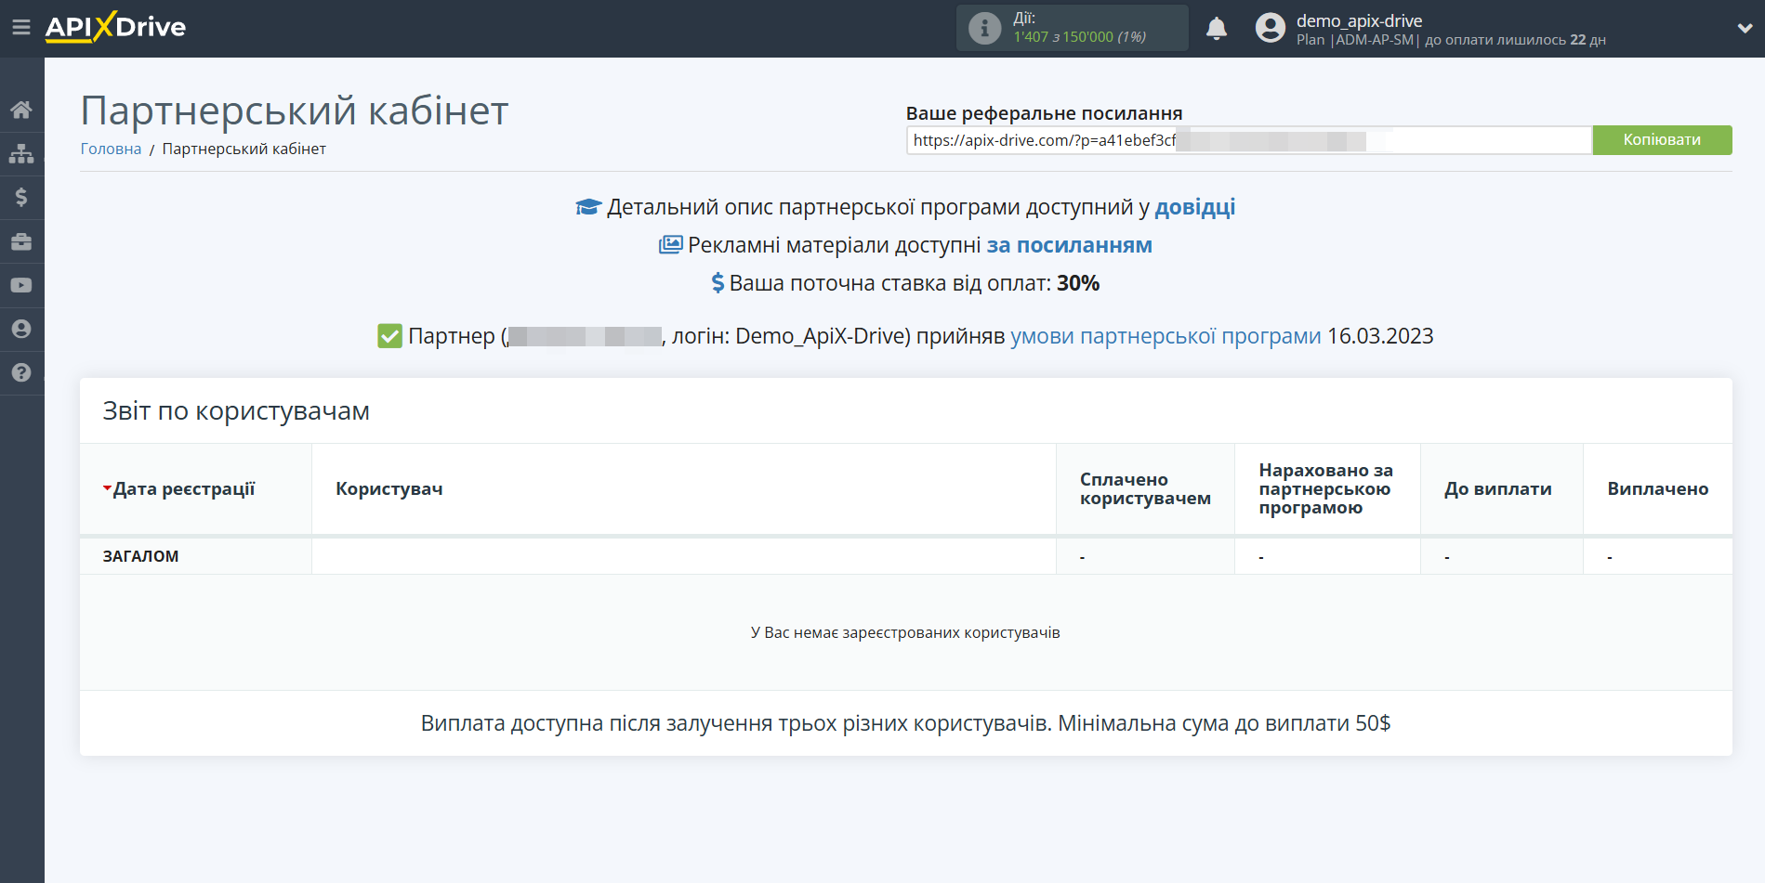Open the notifications bell icon

(x=1217, y=29)
